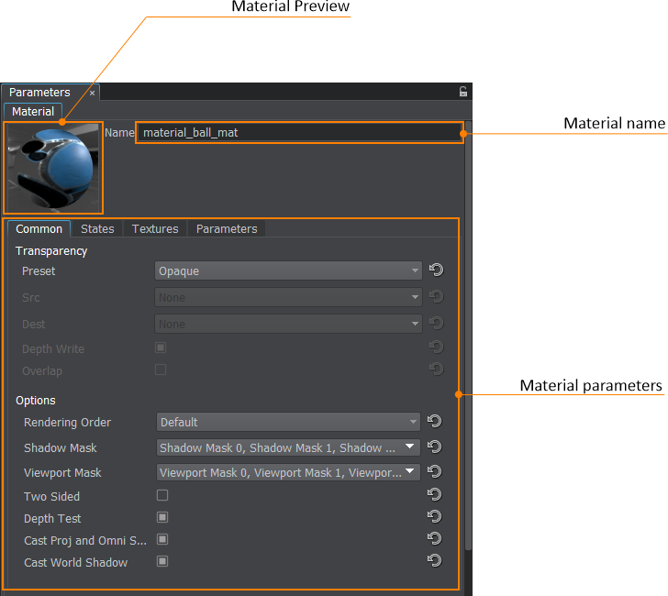Image resolution: width=668 pixels, height=596 pixels.
Task: Reset the Viewport Mask value
Action: [x=436, y=472]
